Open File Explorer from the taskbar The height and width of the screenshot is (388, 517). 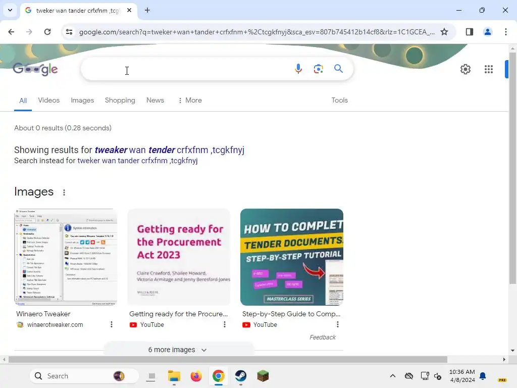point(174,376)
